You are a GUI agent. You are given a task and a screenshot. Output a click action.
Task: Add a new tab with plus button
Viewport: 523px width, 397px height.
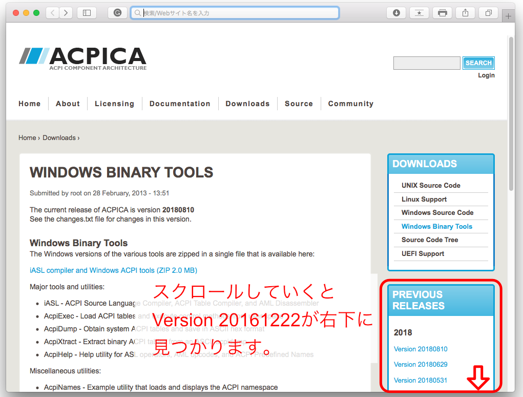click(x=508, y=16)
